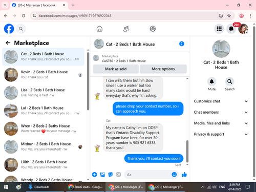Open the Windows Start button
The image size is (256, 192).
coord(6,187)
